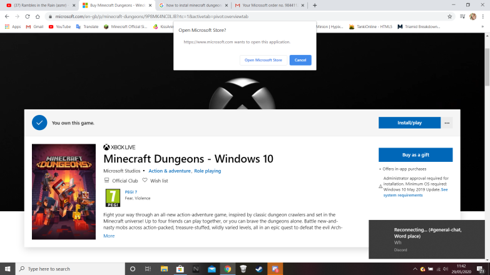Viewport: 490px width, 275px height.
Task: Click the Xbox Live logo
Action: [x=120, y=147]
